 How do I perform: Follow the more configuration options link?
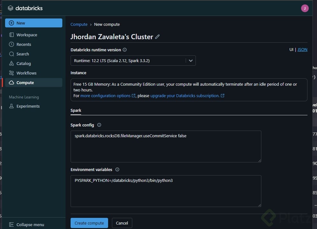(x=106, y=96)
